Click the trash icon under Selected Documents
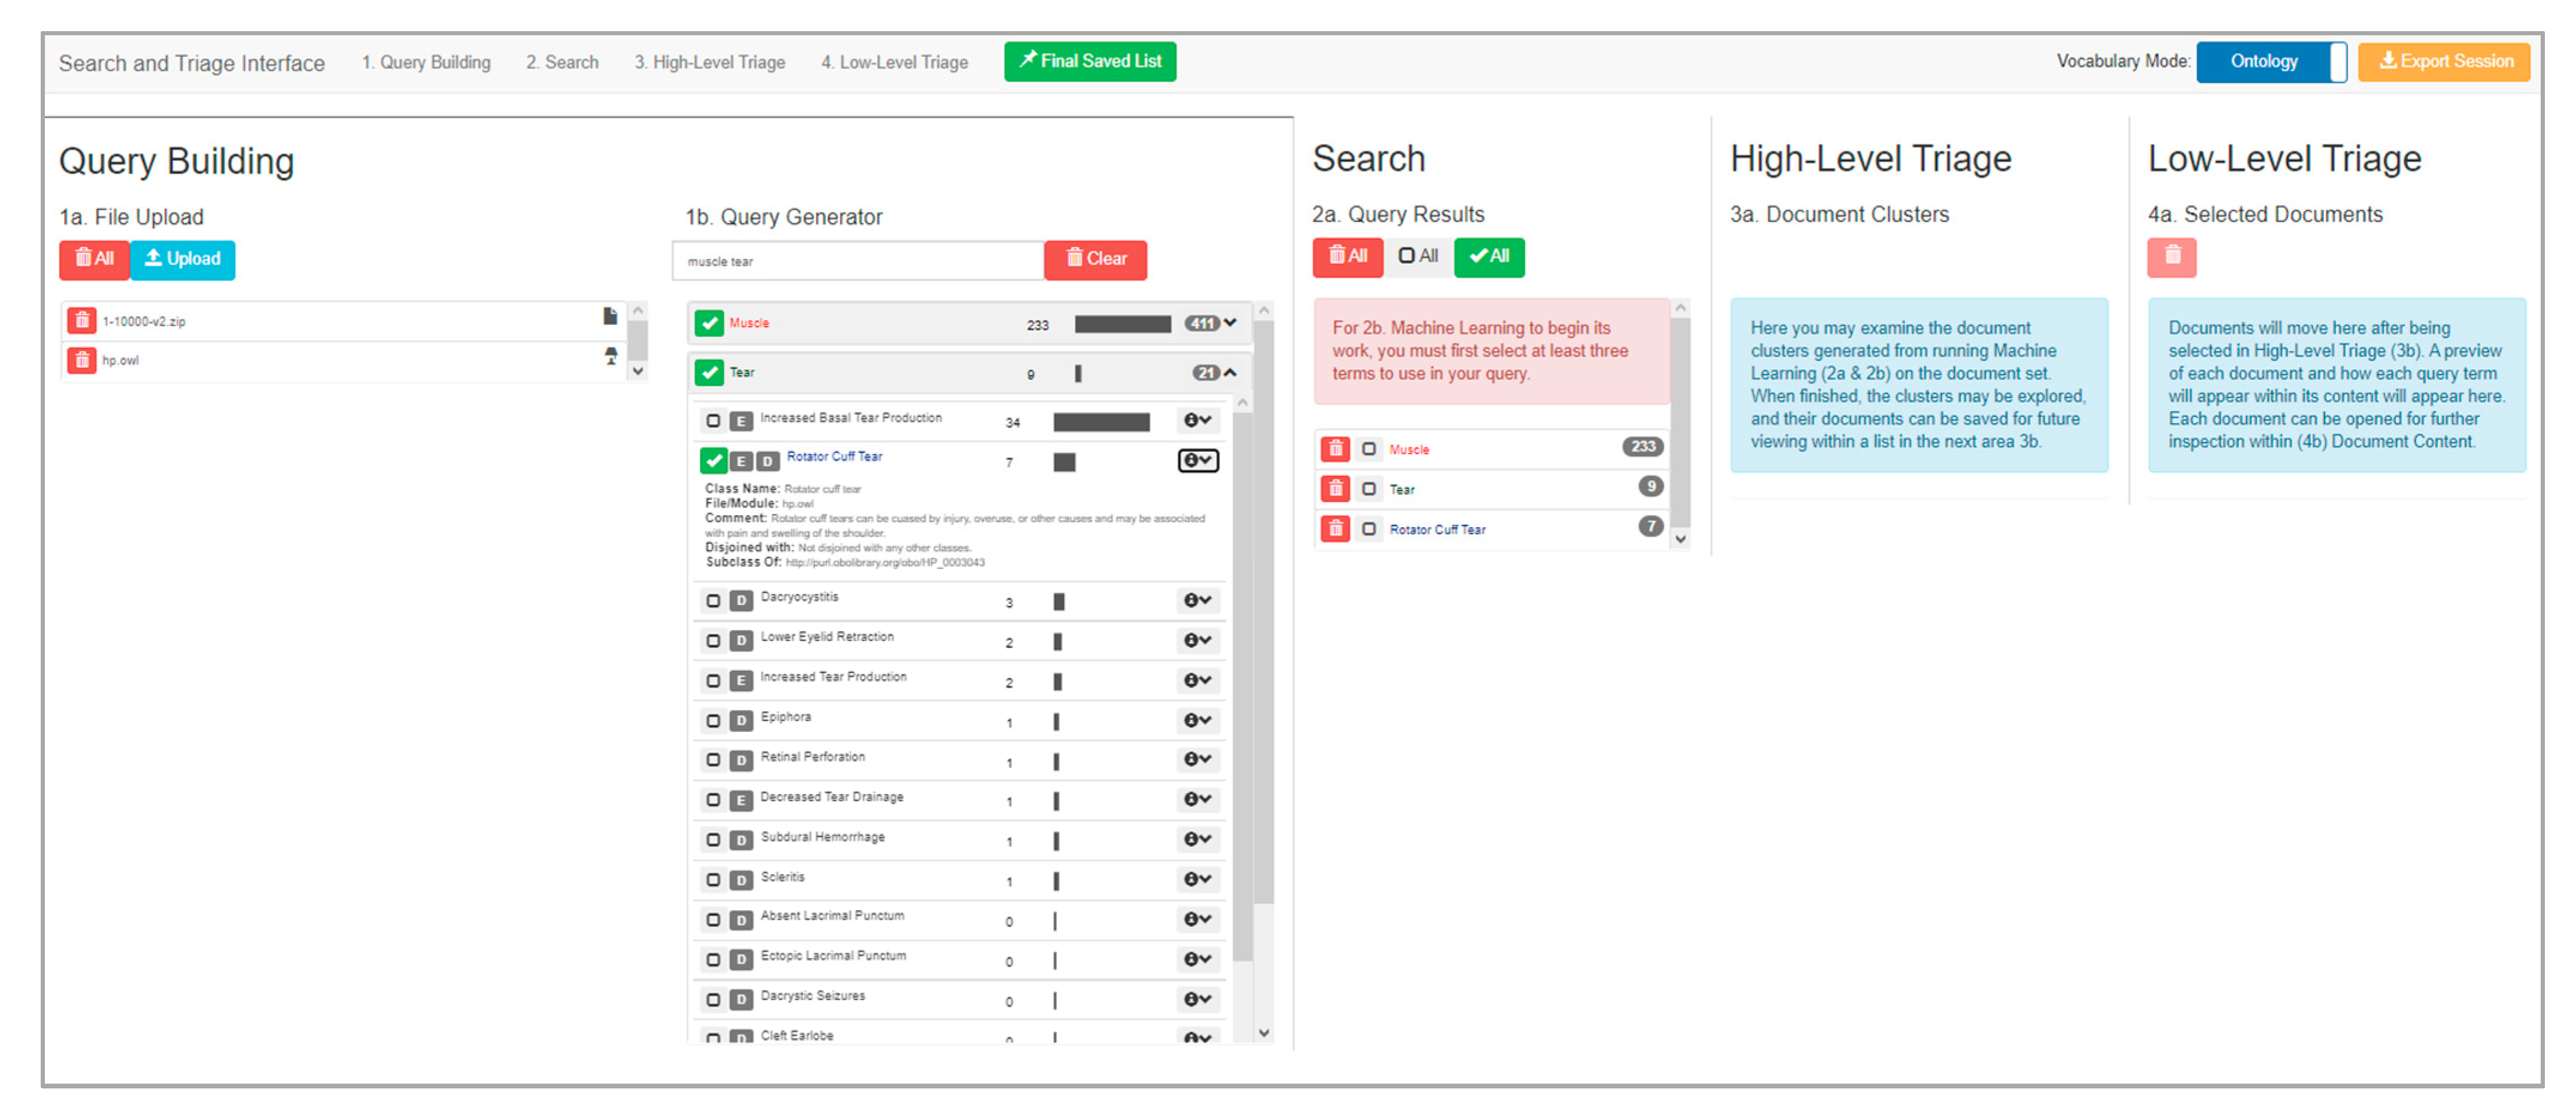Image resolution: width=2576 pixels, height=1101 pixels. click(2171, 257)
